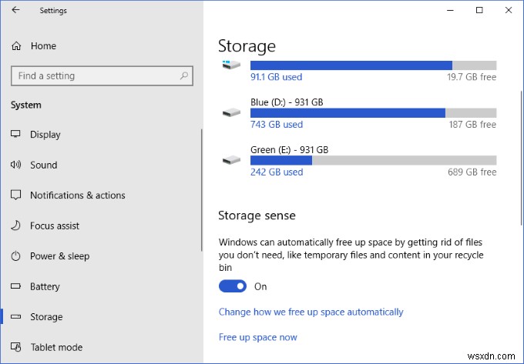The width and height of the screenshot is (524, 364).
Task: Click the Notifications & actions icon
Action: [x=15, y=195]
